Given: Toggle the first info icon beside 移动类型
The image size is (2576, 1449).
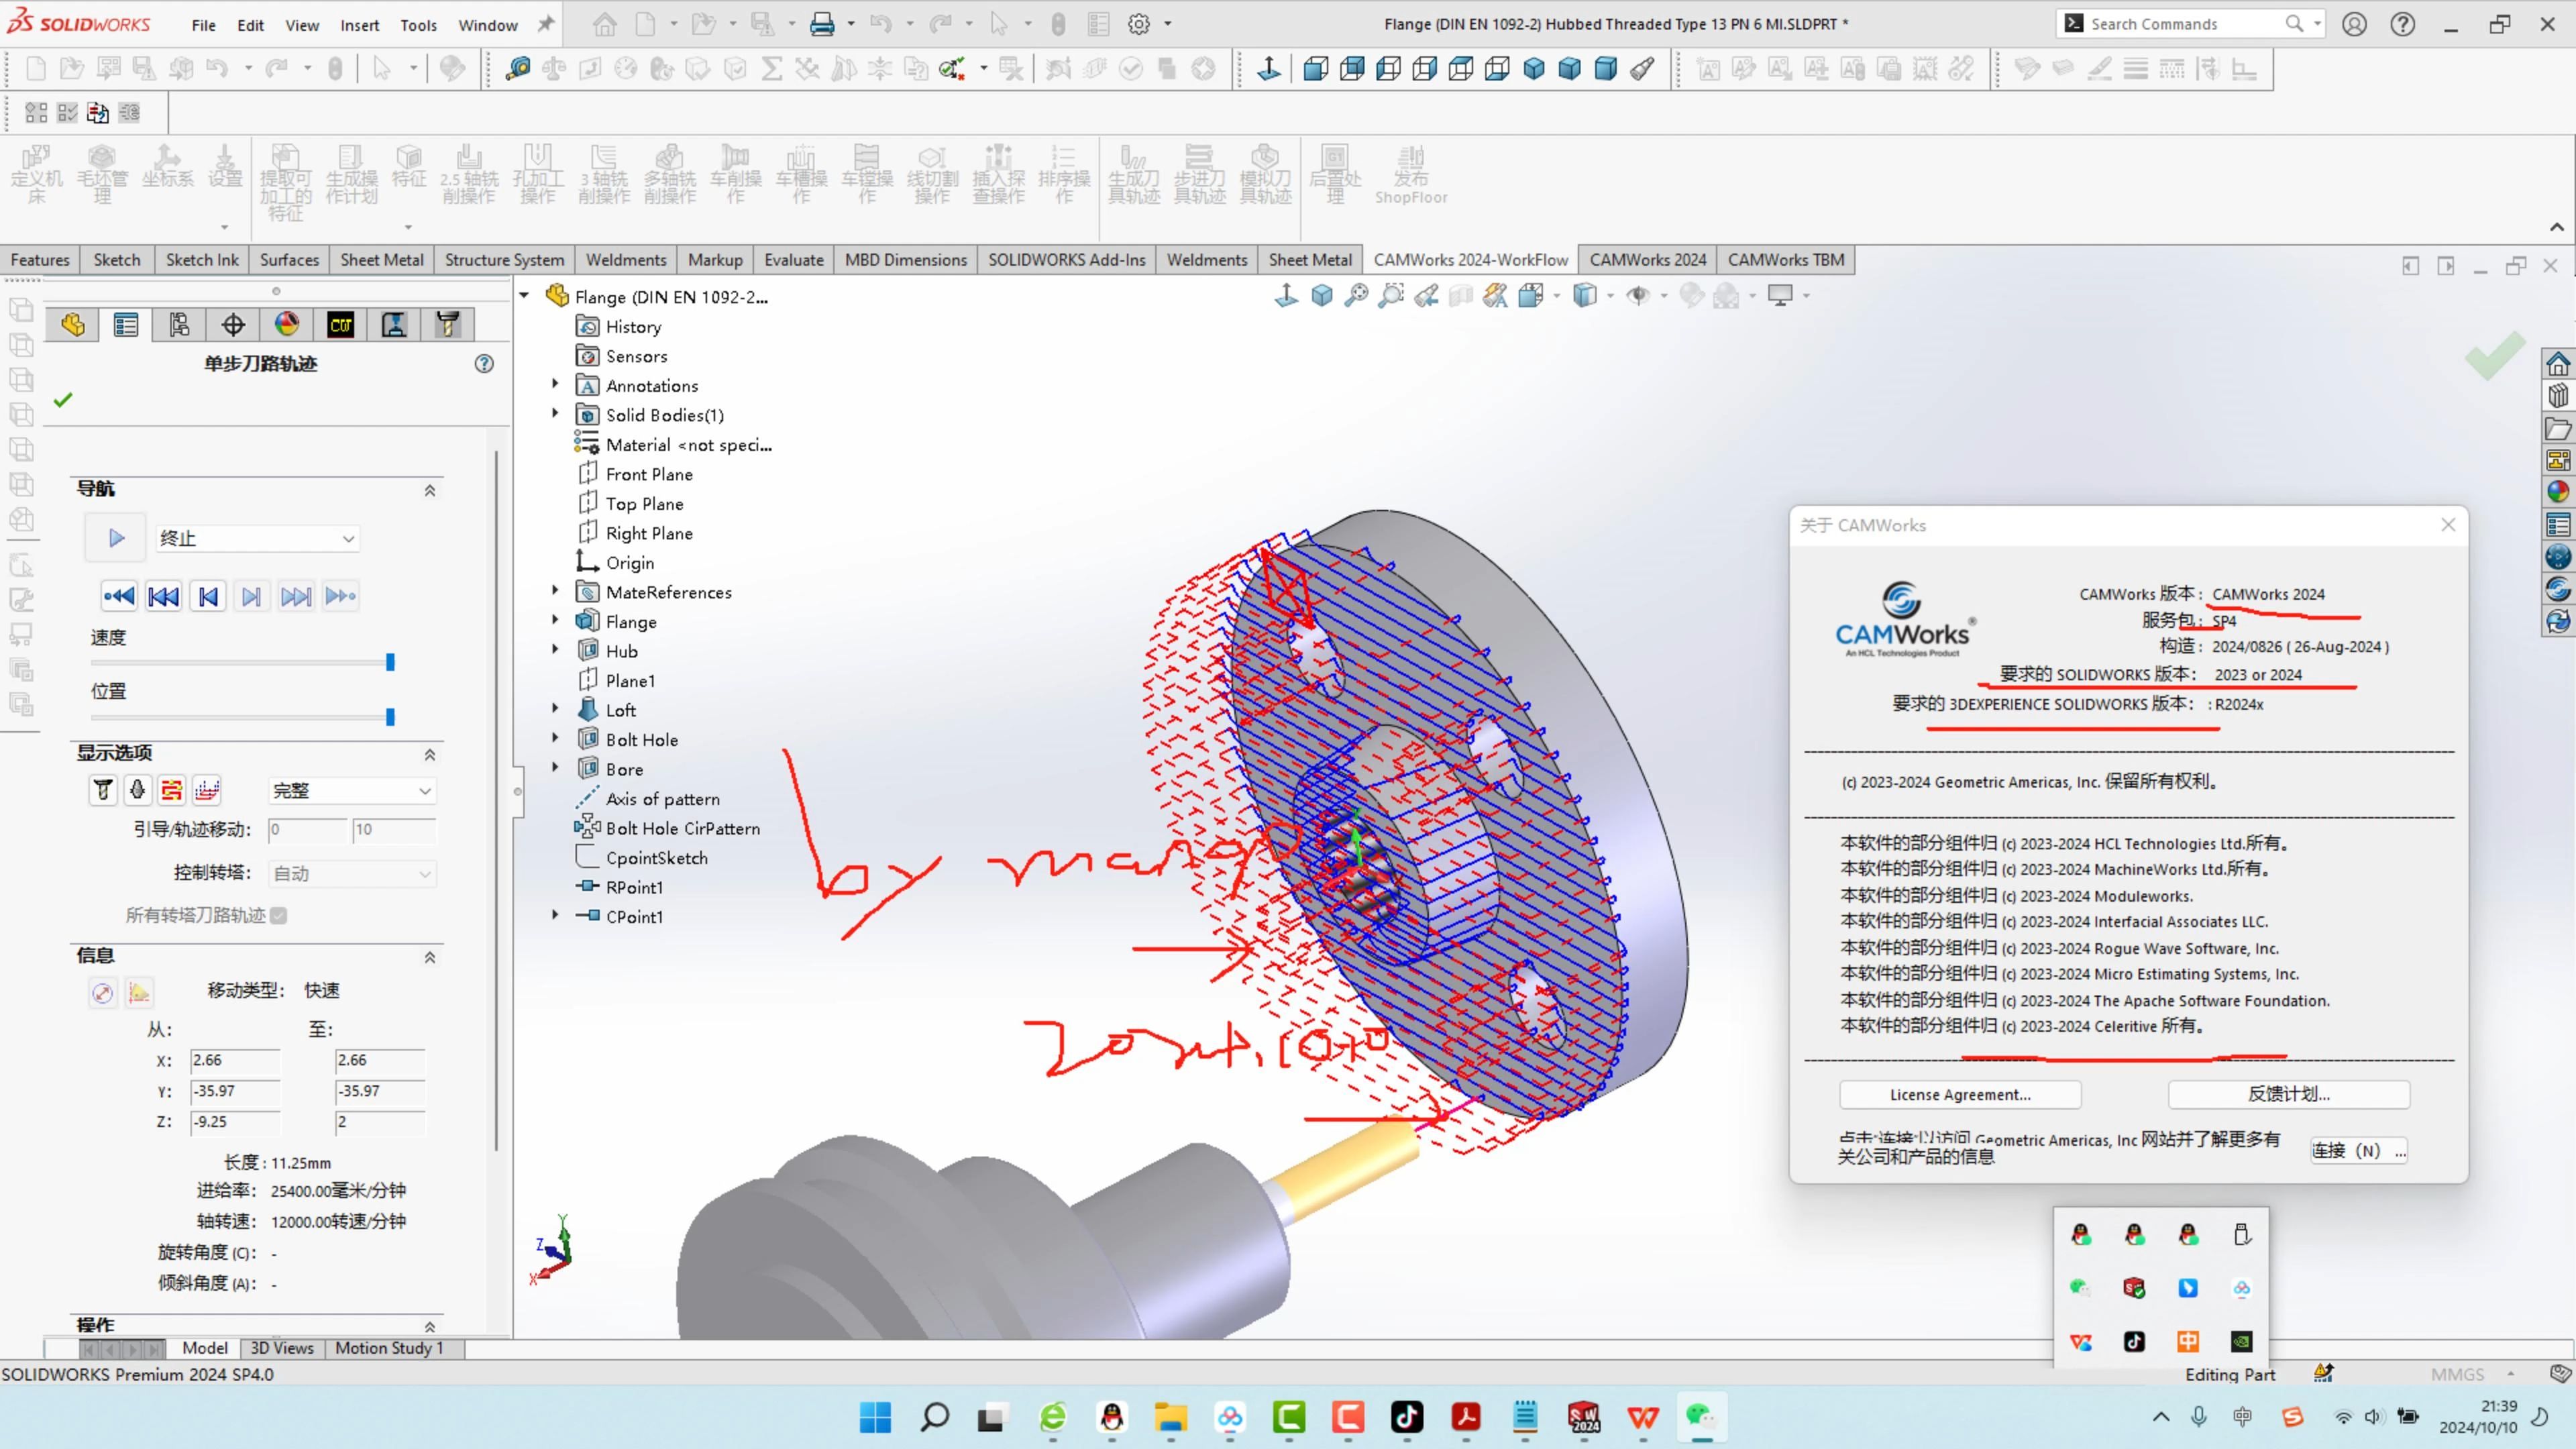Looking at the screenshot, I should coord(102,993).
